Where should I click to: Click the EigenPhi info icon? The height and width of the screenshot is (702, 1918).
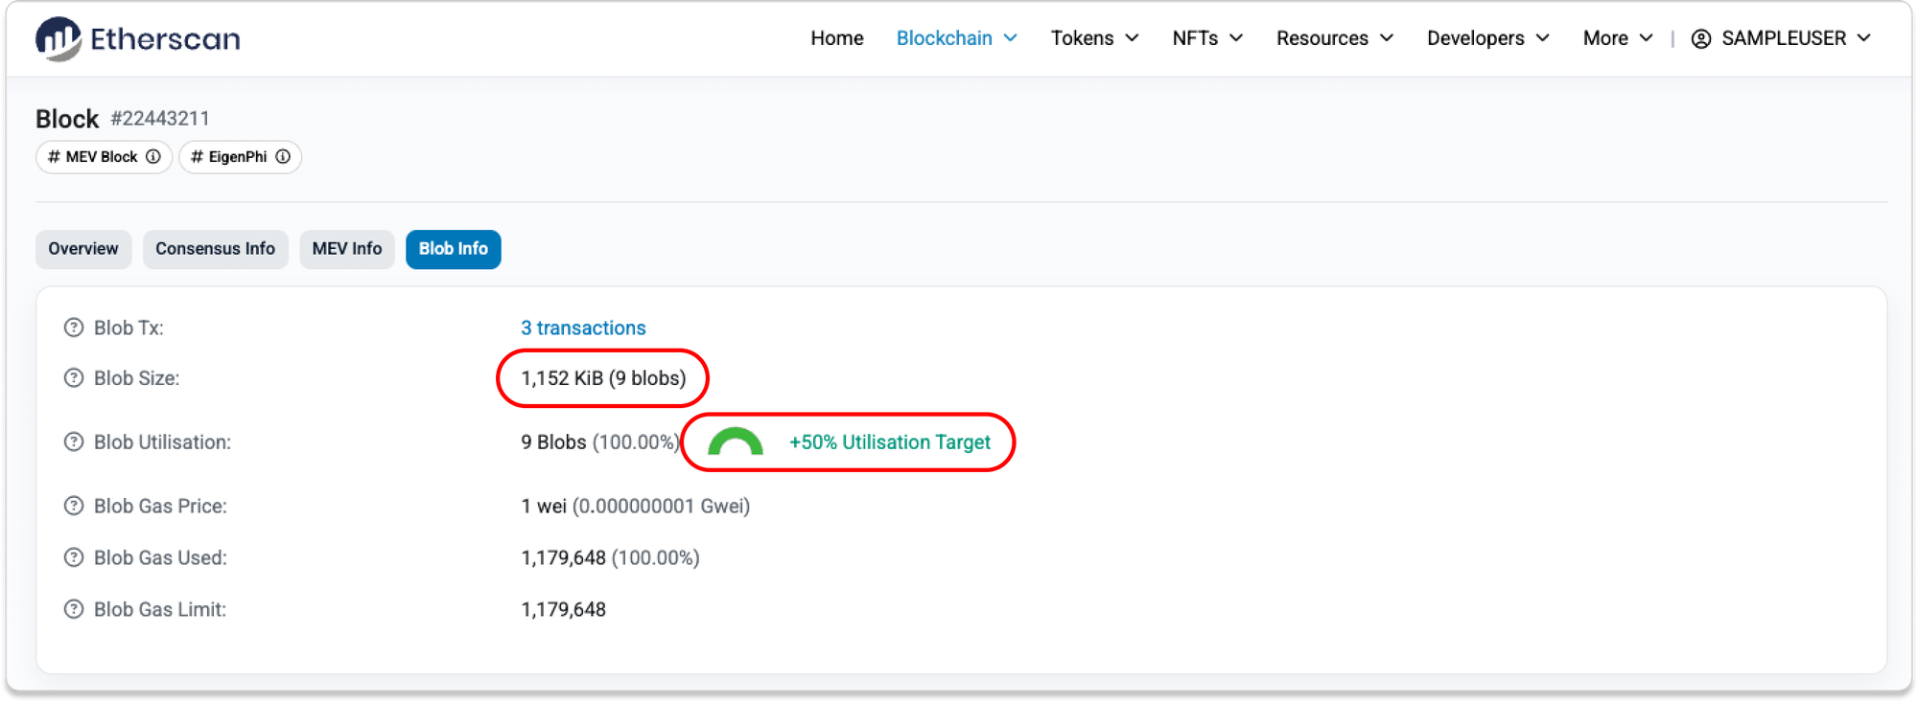tap(283, 157)
